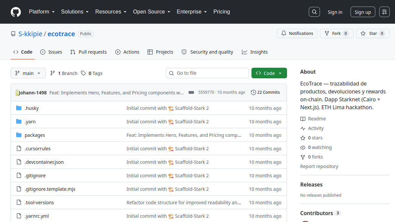The height and width of the screenshot is (222, 395).
Task: Open the .yarnrc.yml file icon
Action: pyautogui.click(x=19, y=216)
